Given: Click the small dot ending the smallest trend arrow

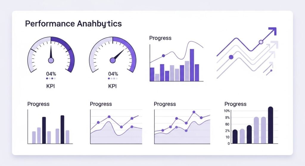Looking at the screenshot, I should [x=271, y=71].
